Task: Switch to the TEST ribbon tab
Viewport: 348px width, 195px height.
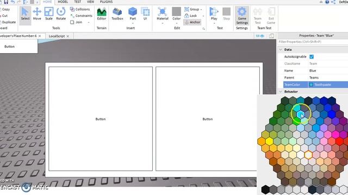Action: (77, 2)
